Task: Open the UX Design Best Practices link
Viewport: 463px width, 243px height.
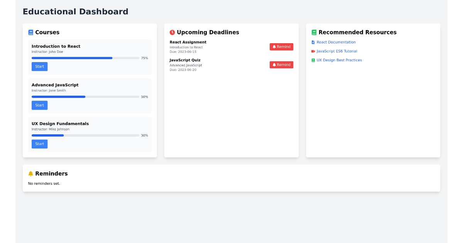Action: point(340,60)
